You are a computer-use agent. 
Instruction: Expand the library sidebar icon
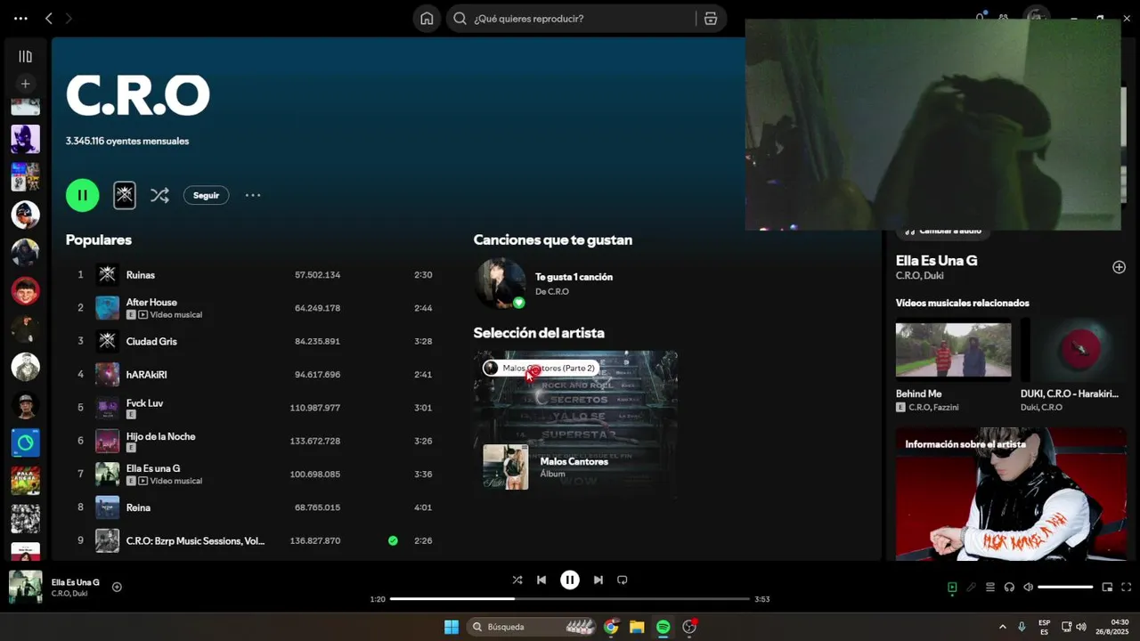tap(25, 56)
